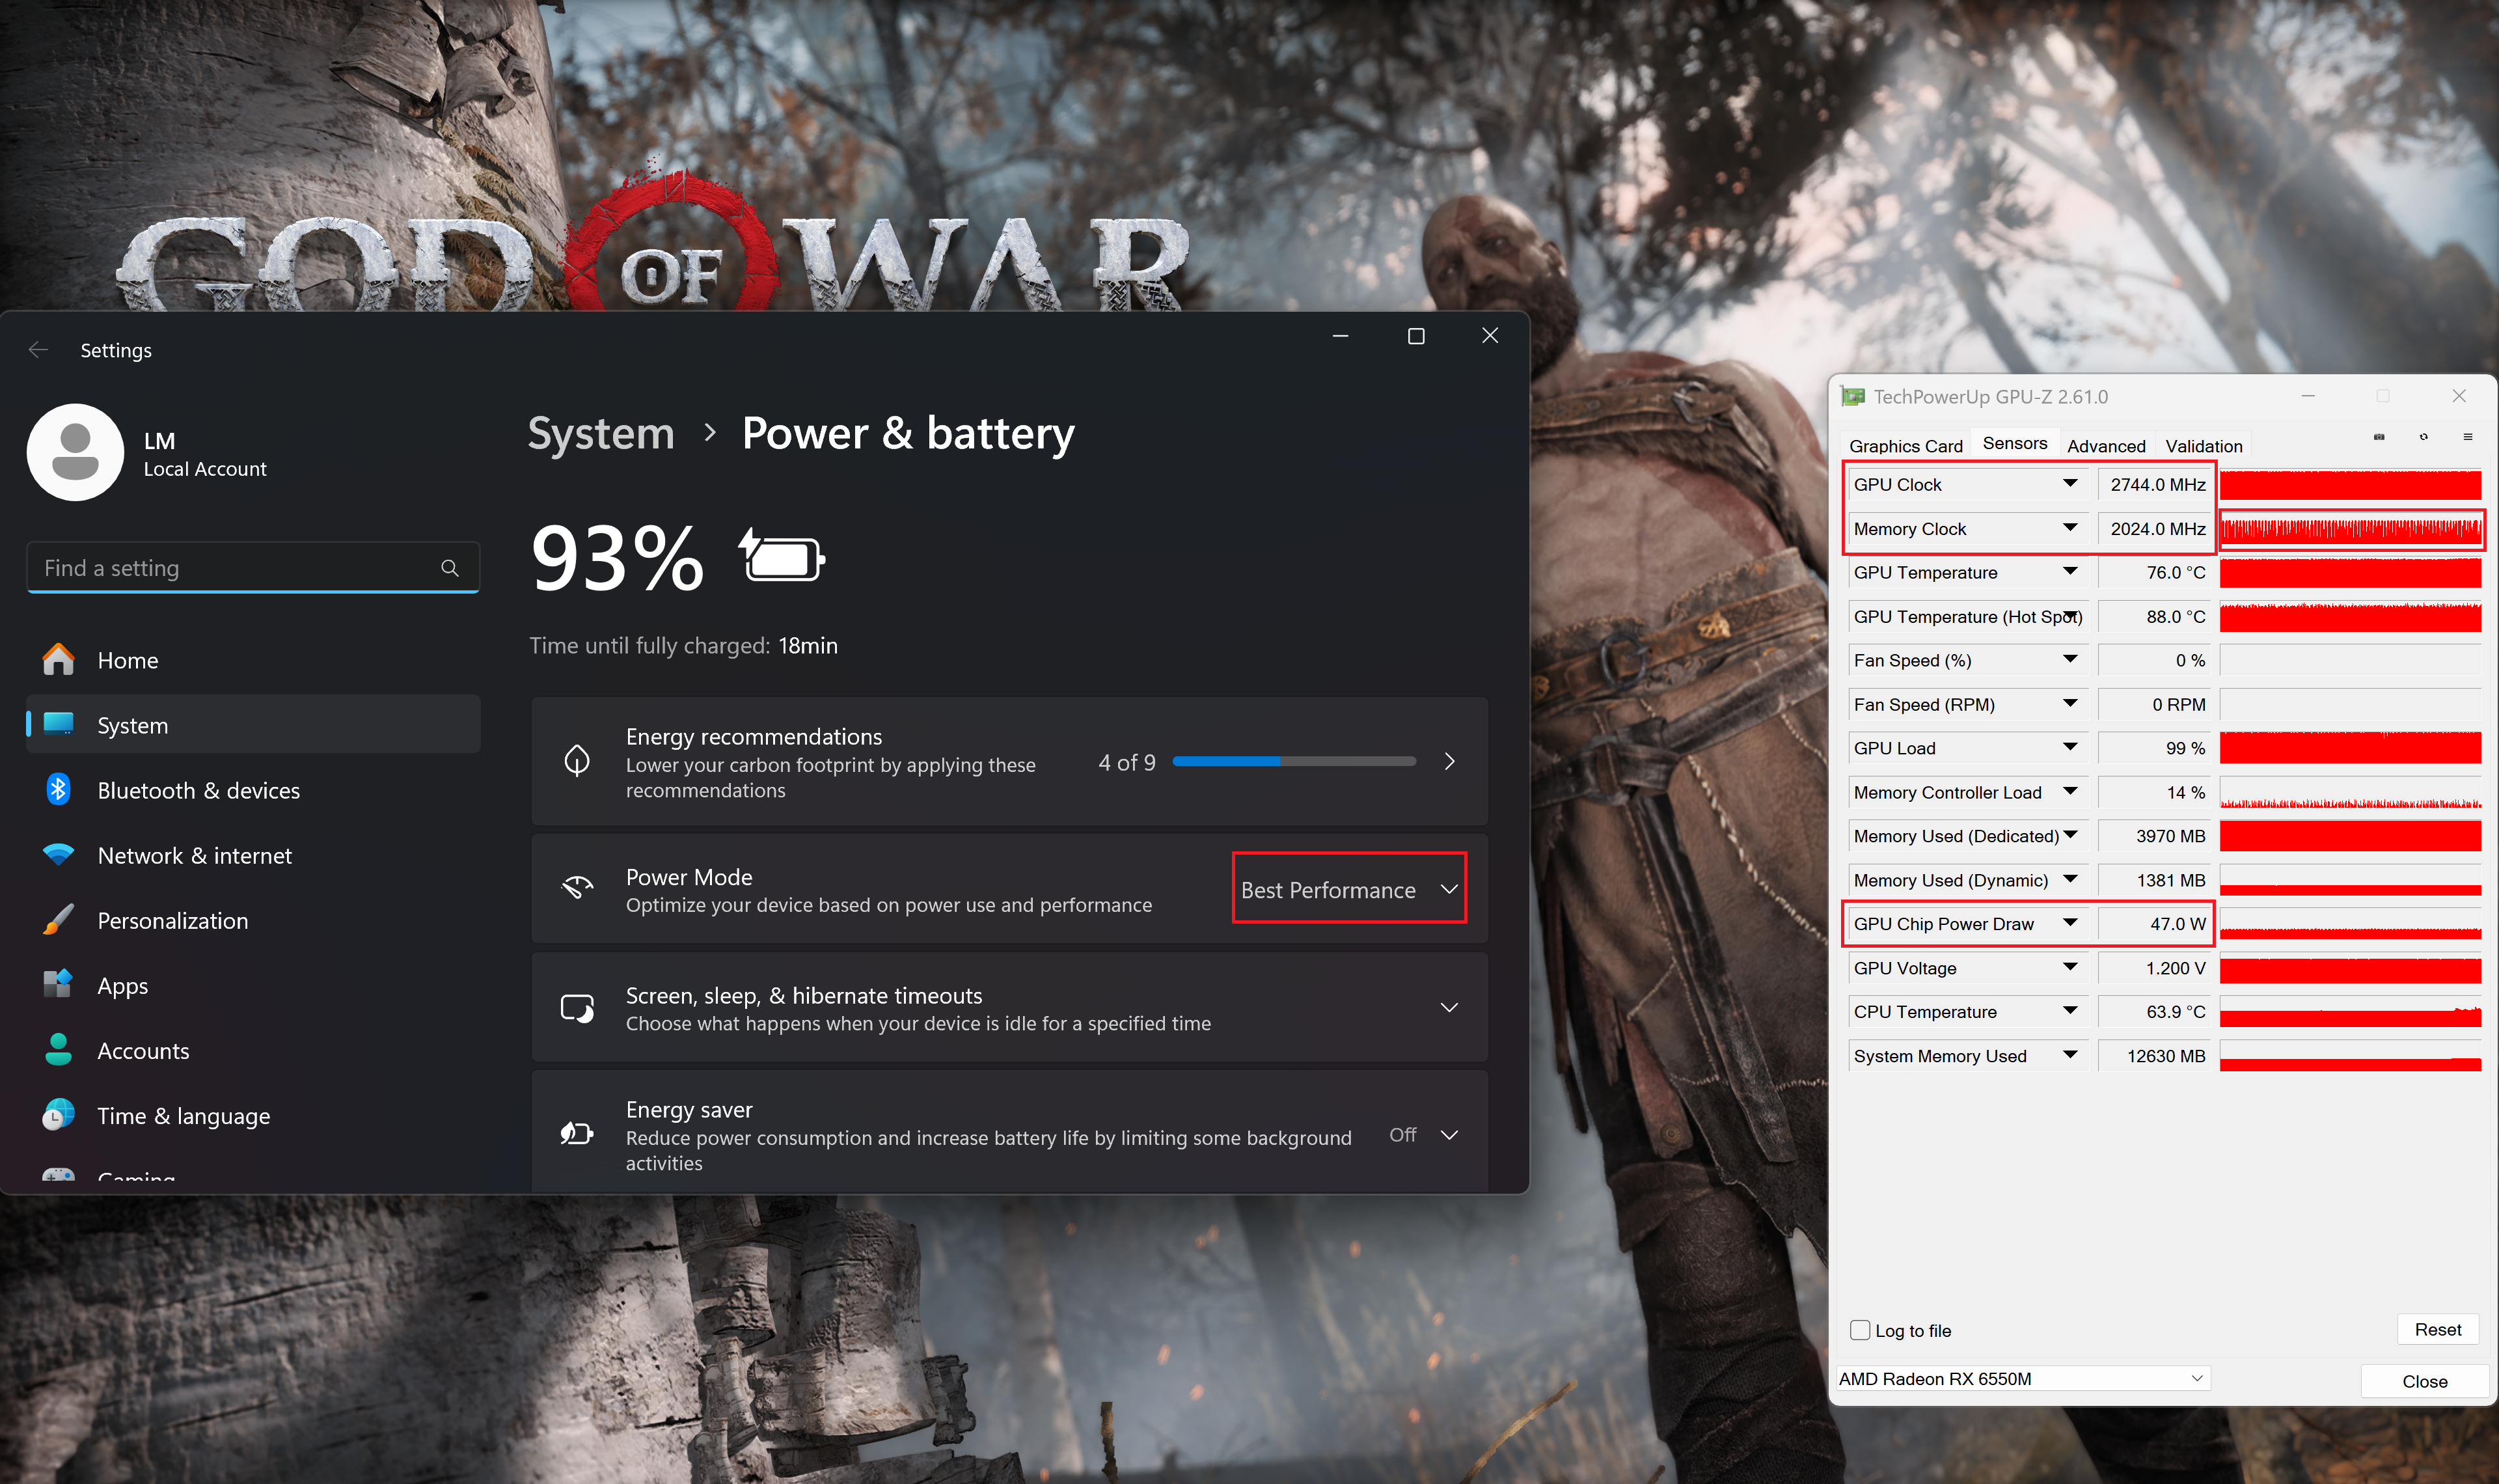Click the Home house icon in sidebar
Viewport: 2499px width, 1484px height.
pos(58,660)
